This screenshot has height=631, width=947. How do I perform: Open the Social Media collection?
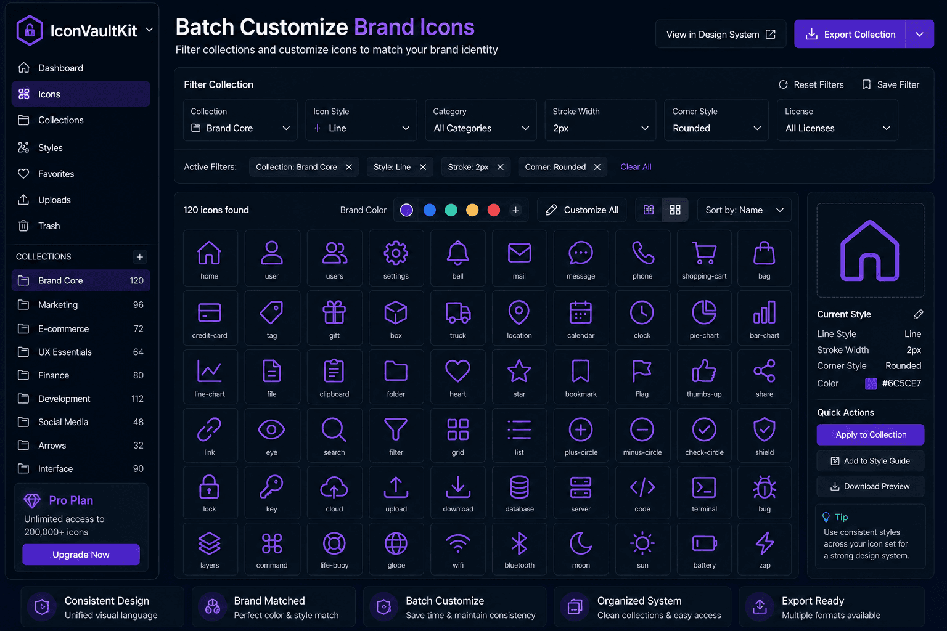pos(81,422)
